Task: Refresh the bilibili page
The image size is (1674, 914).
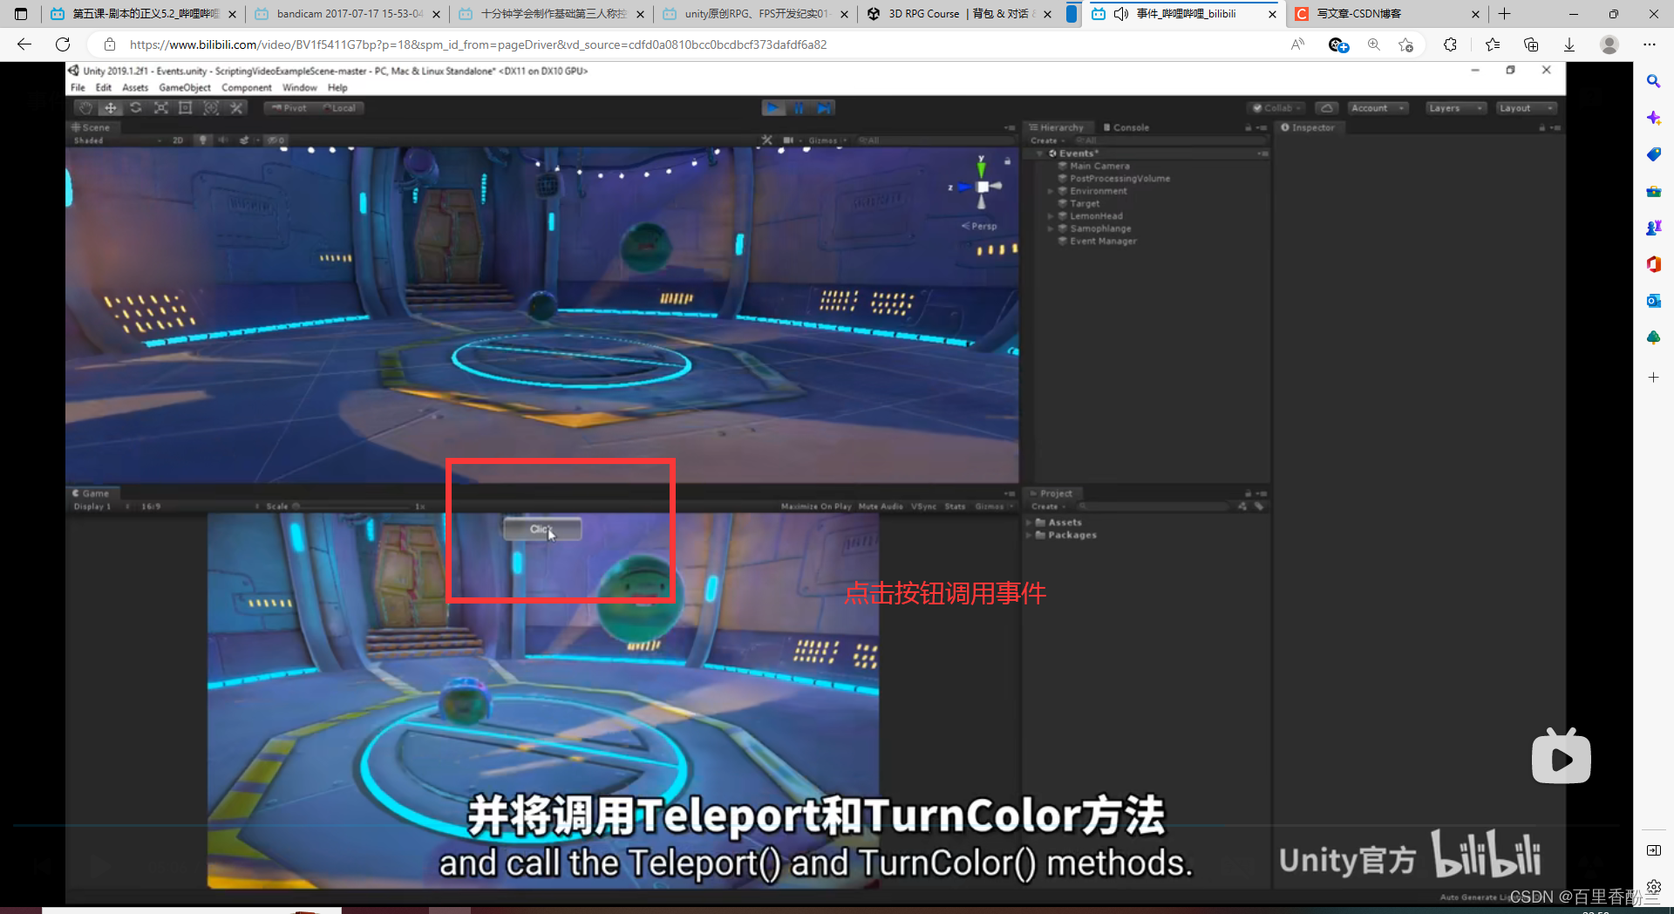Action: (63, 44)
